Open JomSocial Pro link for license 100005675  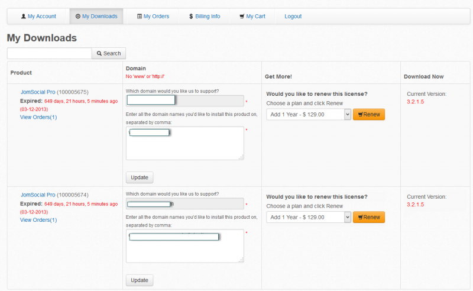tap(38, 92)
